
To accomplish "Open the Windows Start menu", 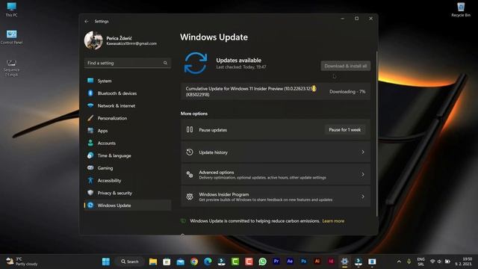I will pyautogui.click(x=106, y=262).
